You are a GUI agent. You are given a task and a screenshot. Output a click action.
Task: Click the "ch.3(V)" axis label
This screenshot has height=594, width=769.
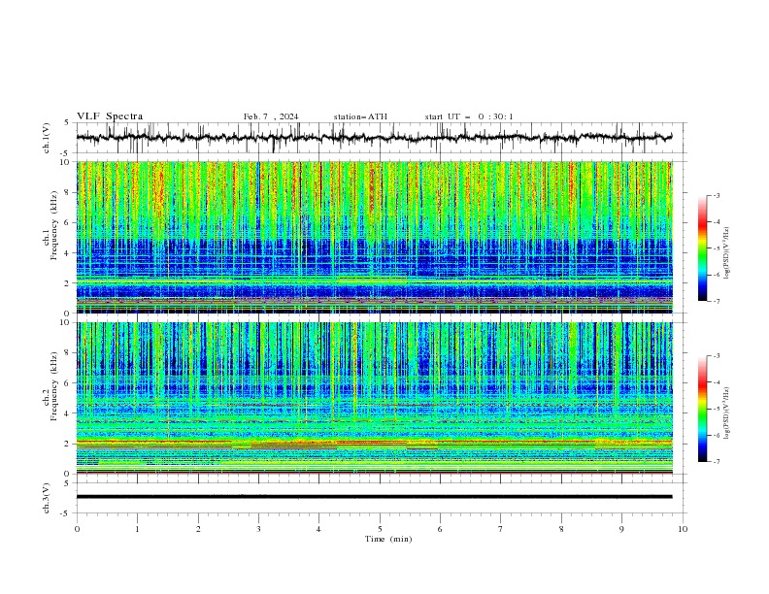pos(47,498)
